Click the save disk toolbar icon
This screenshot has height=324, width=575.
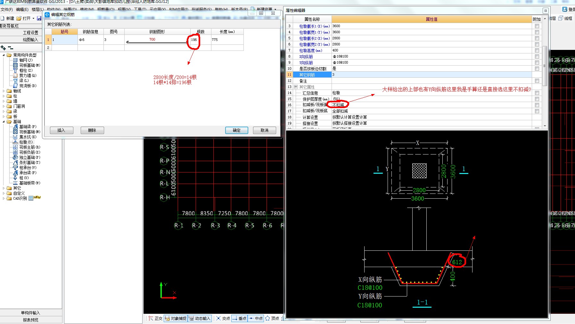click(x=39, y=19)
